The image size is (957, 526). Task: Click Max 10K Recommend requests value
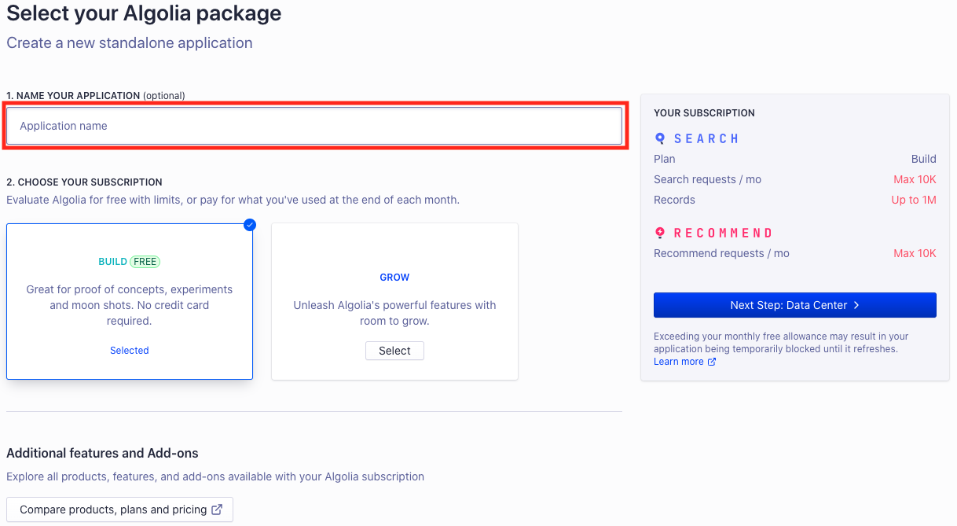pos(915,253)
